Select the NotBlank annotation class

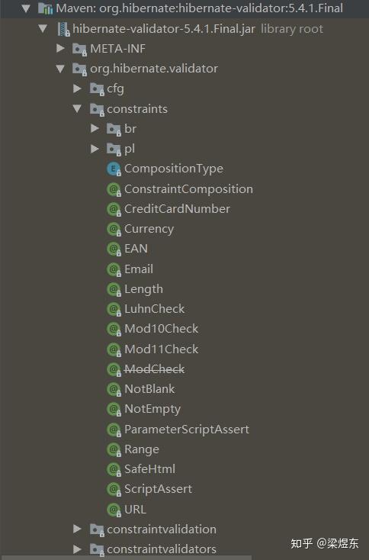click(149, 389)
